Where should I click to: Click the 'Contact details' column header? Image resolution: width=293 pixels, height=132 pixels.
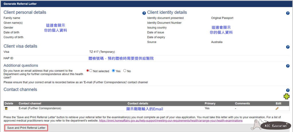point(138,103)
